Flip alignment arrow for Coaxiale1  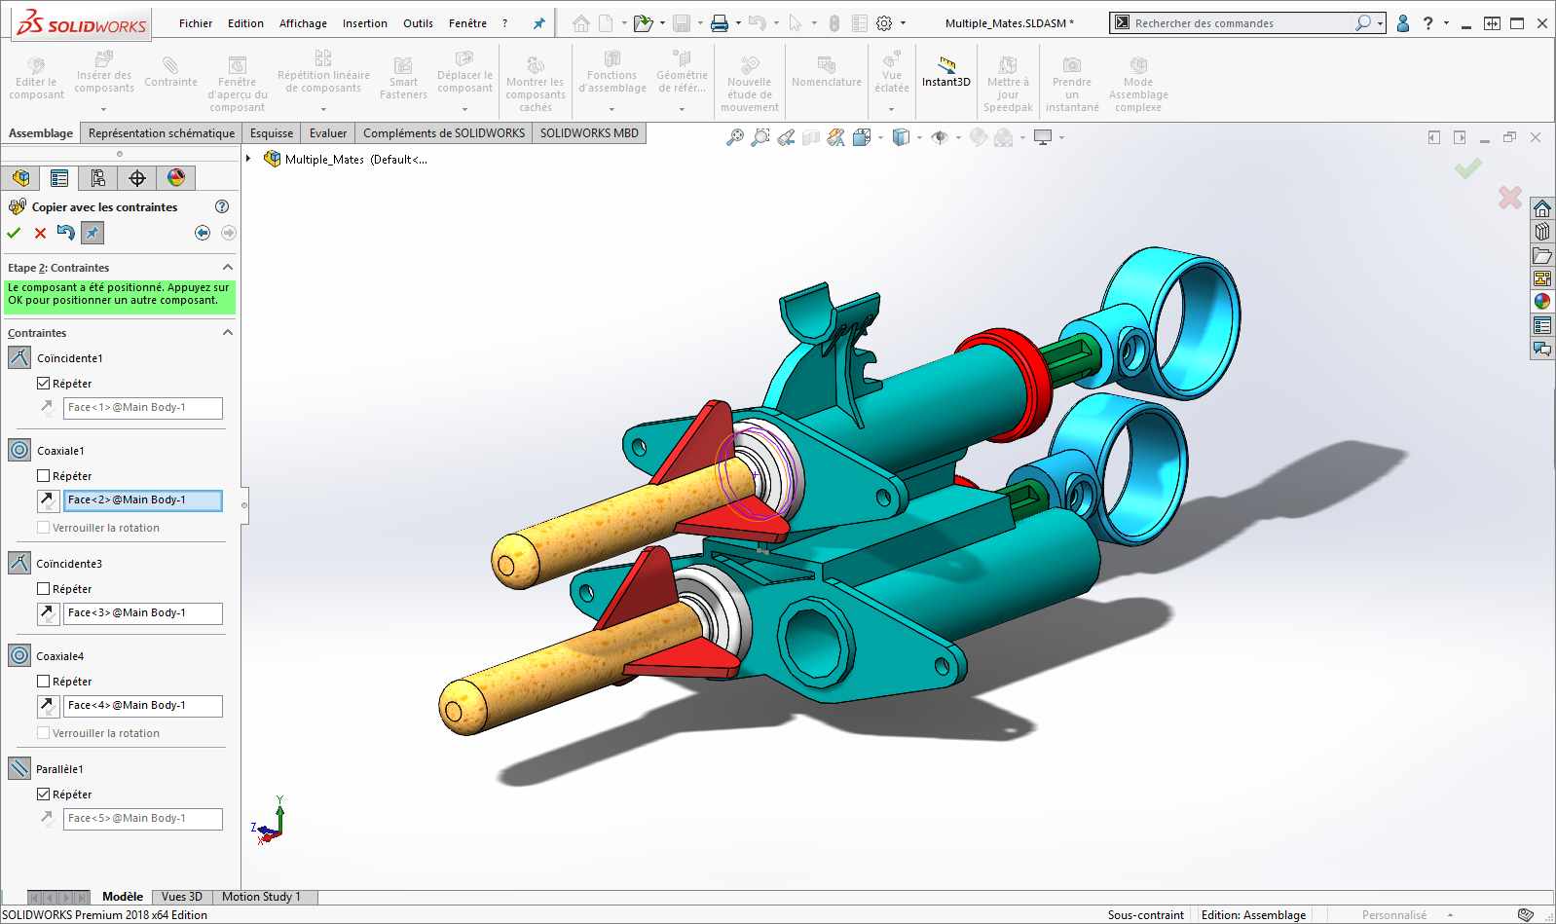click(48, 499)
